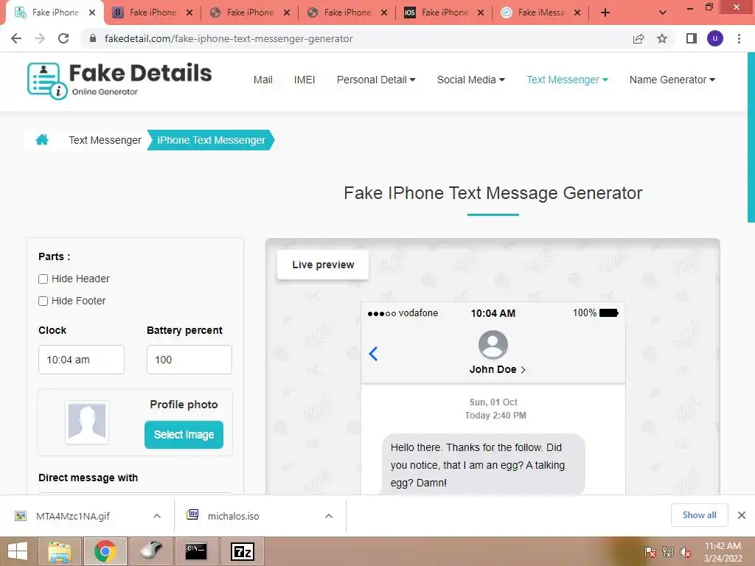Go back to previous page in Chrome

pos(16,38)
